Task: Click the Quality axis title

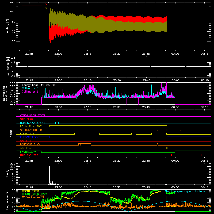Action: coord(7,174)
